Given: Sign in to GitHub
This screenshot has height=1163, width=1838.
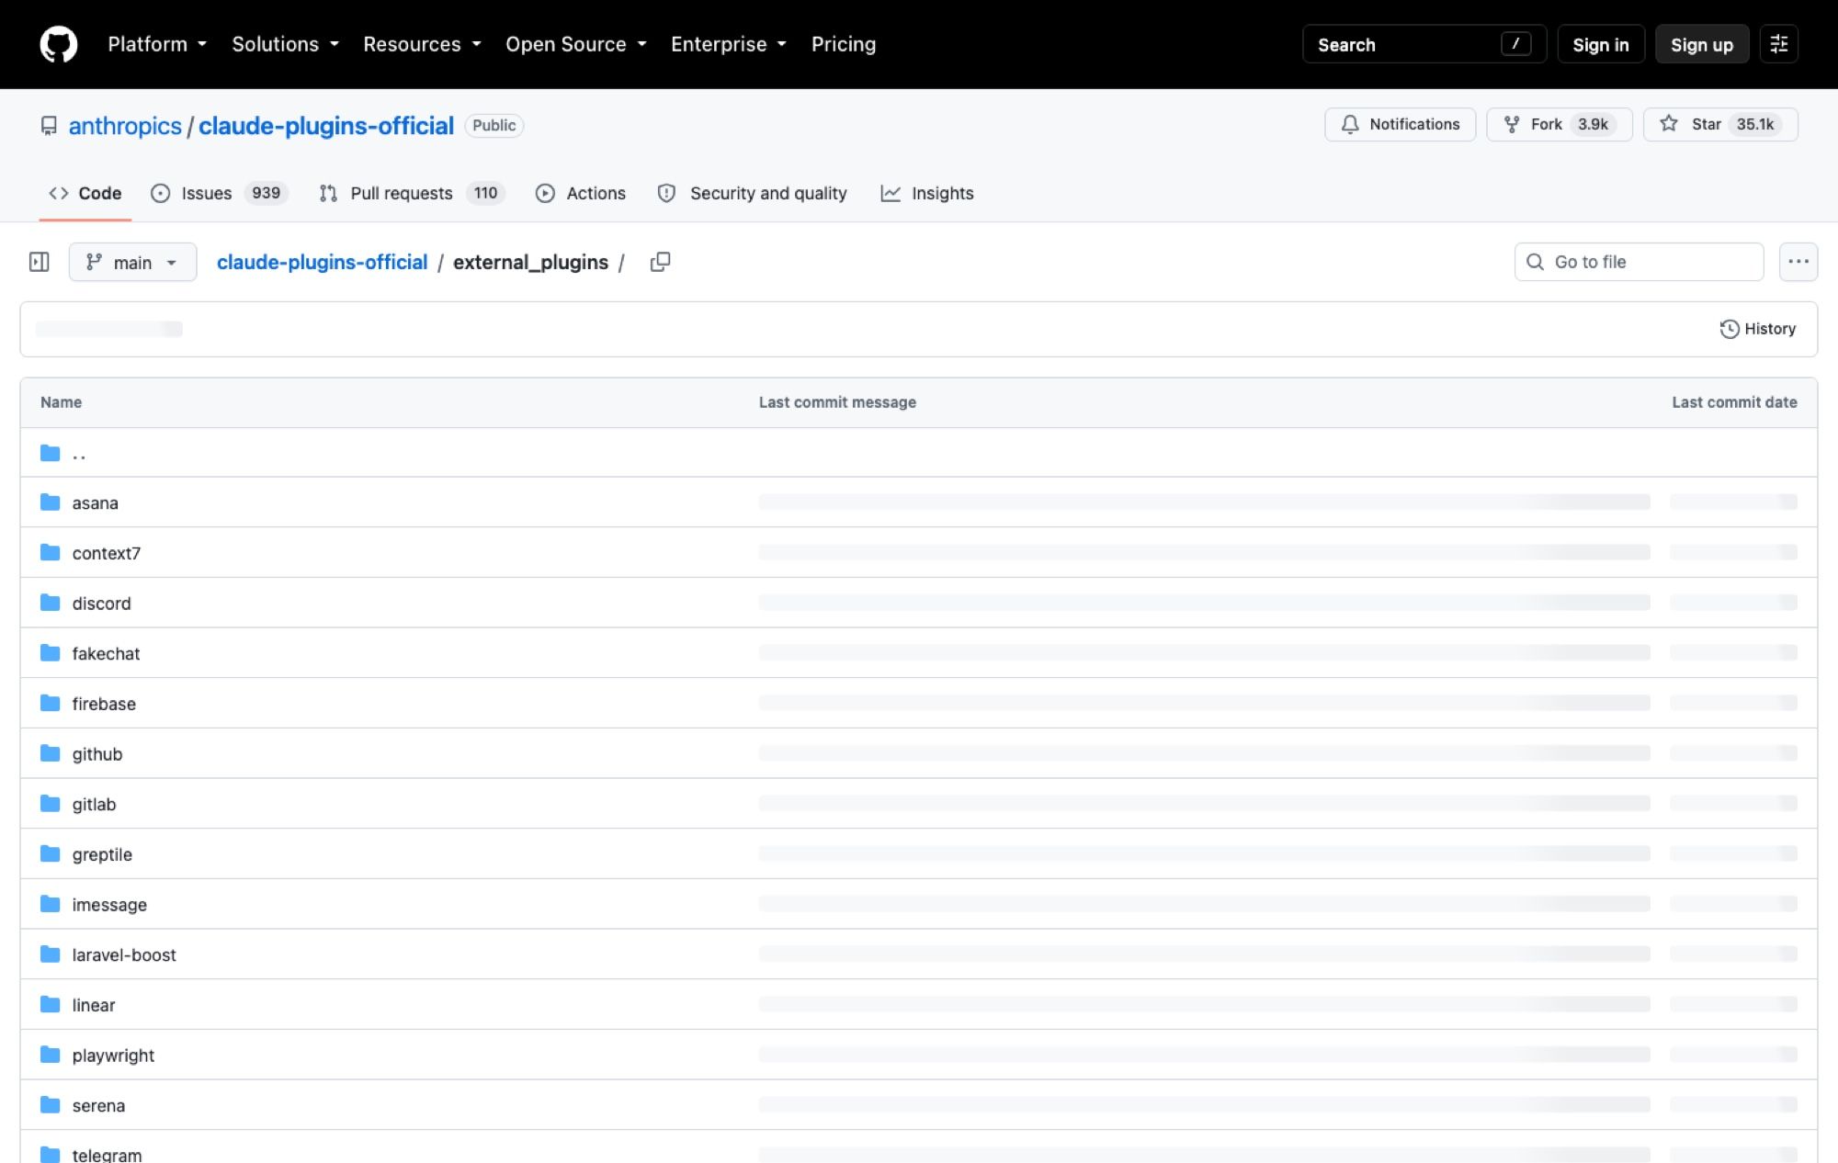Looking at the screenshot, I should coord(1601,44).
